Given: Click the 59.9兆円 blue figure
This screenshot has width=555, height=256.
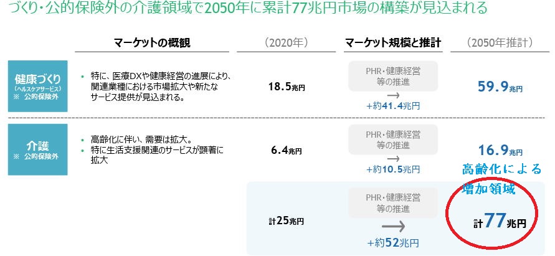Looking at the screenshot, I should (x=500, y=87).
